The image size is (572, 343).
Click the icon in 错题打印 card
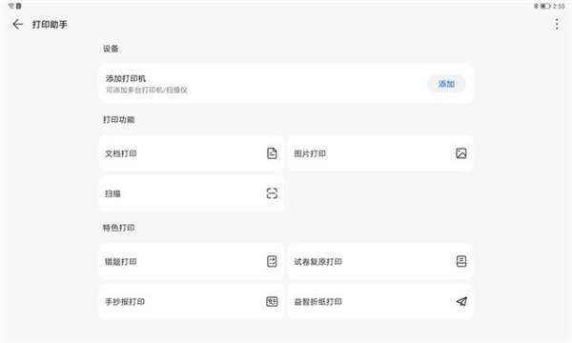coord(272,261)
